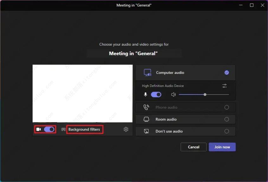Click the background effects icon
Screen dimensions: 268x182
click(63, 129)
